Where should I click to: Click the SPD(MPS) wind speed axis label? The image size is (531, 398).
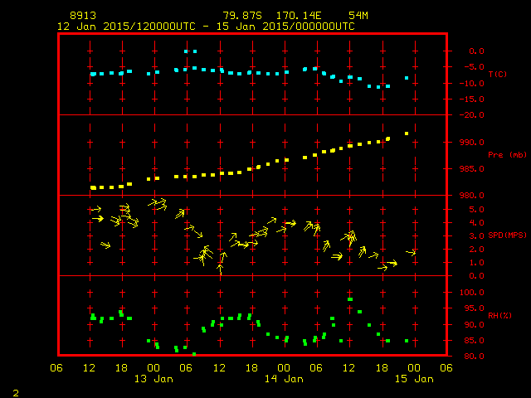(507, 235)
